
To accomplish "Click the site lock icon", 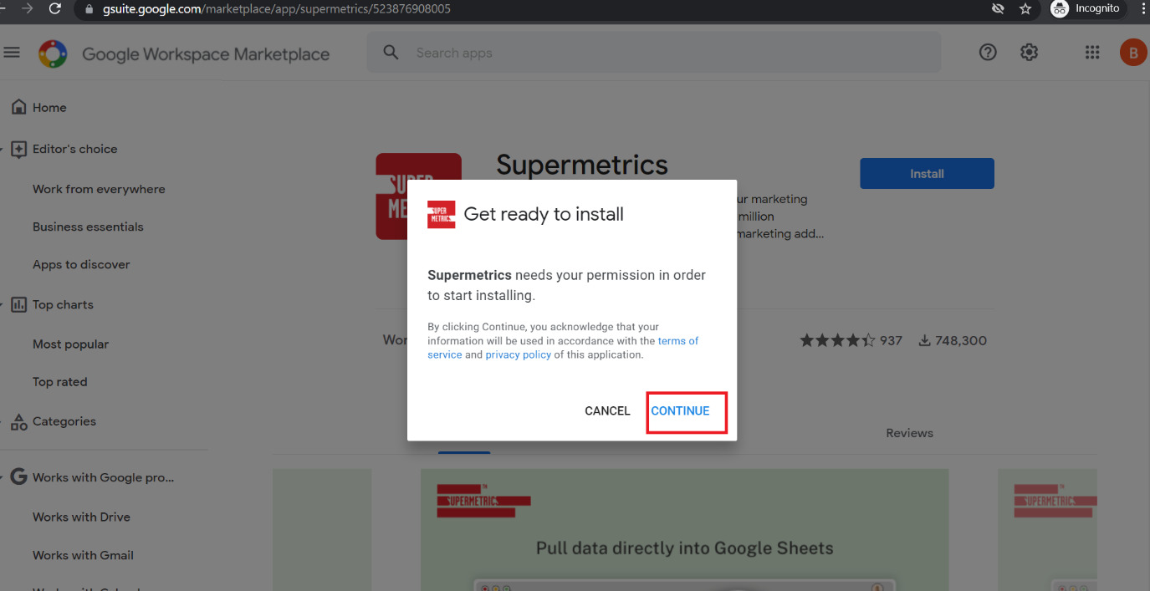I will (x=89, y=8).
